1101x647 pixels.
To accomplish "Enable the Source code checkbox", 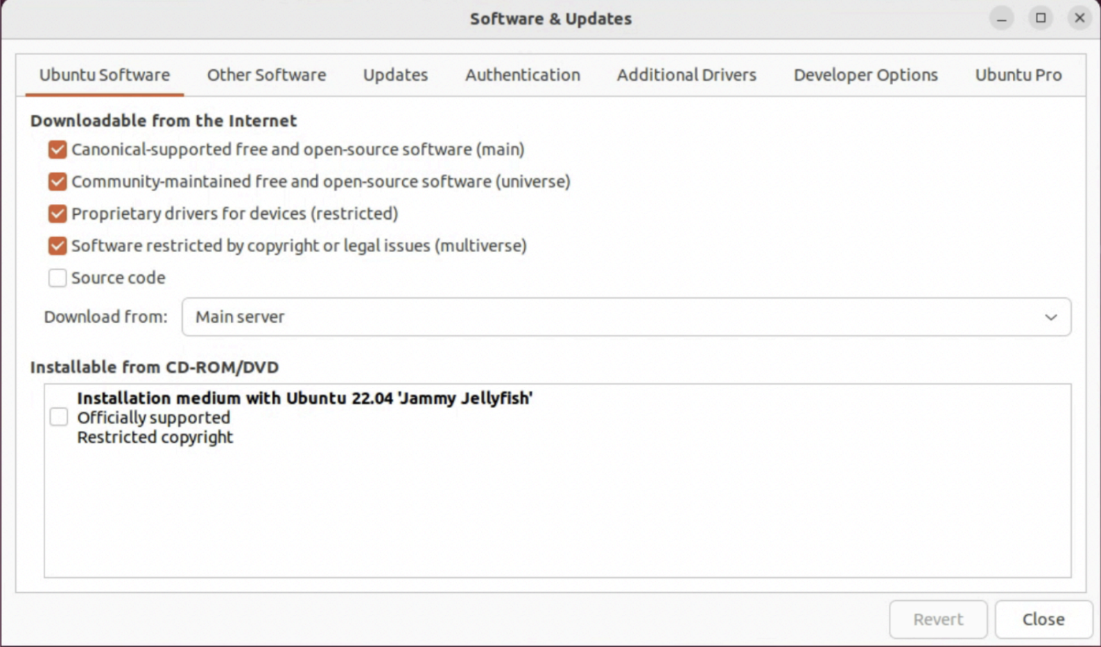I will (x=58, y=278).
